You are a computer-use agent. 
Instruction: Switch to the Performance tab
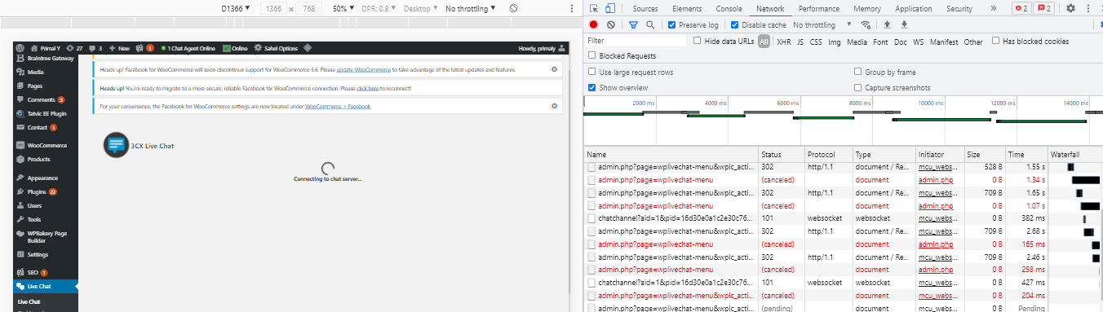(819, 8)
